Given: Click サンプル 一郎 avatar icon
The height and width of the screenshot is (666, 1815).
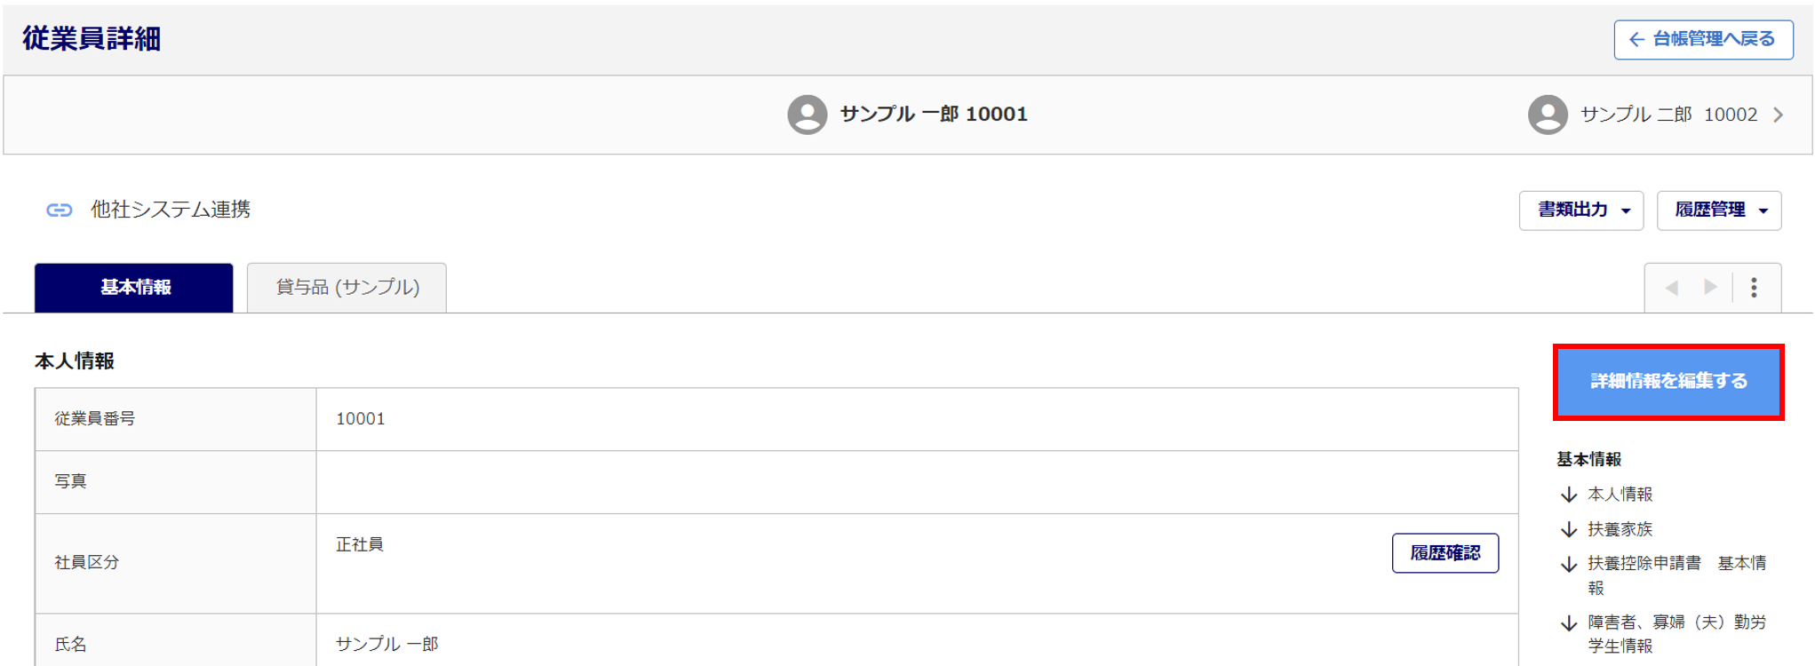Looking at the screenshot, I should coord(807,115).
